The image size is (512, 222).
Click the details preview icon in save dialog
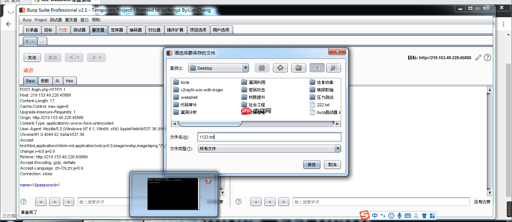[334, 68]
